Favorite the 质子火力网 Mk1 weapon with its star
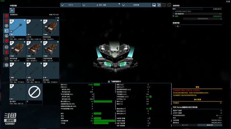Screen dimensions: 231x129 tap(24, 64)
